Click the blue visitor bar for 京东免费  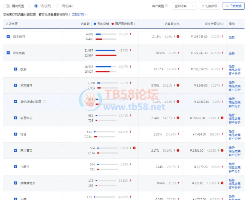tap(105, 50)
